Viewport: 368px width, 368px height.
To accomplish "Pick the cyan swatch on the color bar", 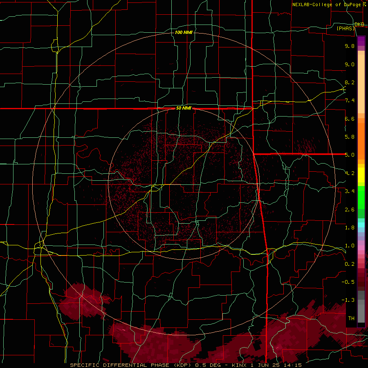I will point(361,225).
